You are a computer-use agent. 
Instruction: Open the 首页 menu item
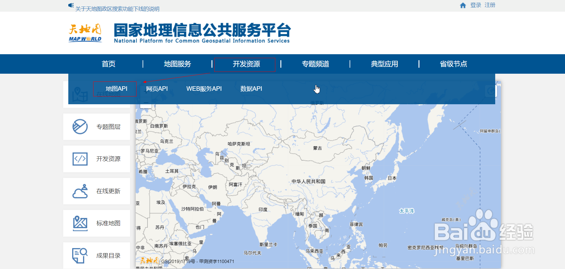click(108, 64)
